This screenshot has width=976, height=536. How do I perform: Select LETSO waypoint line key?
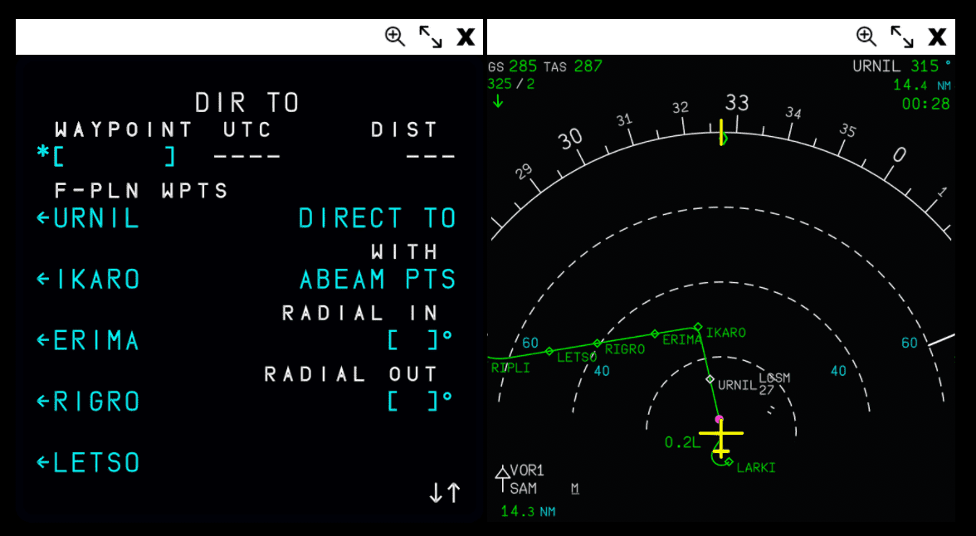[x=88, y=463]
